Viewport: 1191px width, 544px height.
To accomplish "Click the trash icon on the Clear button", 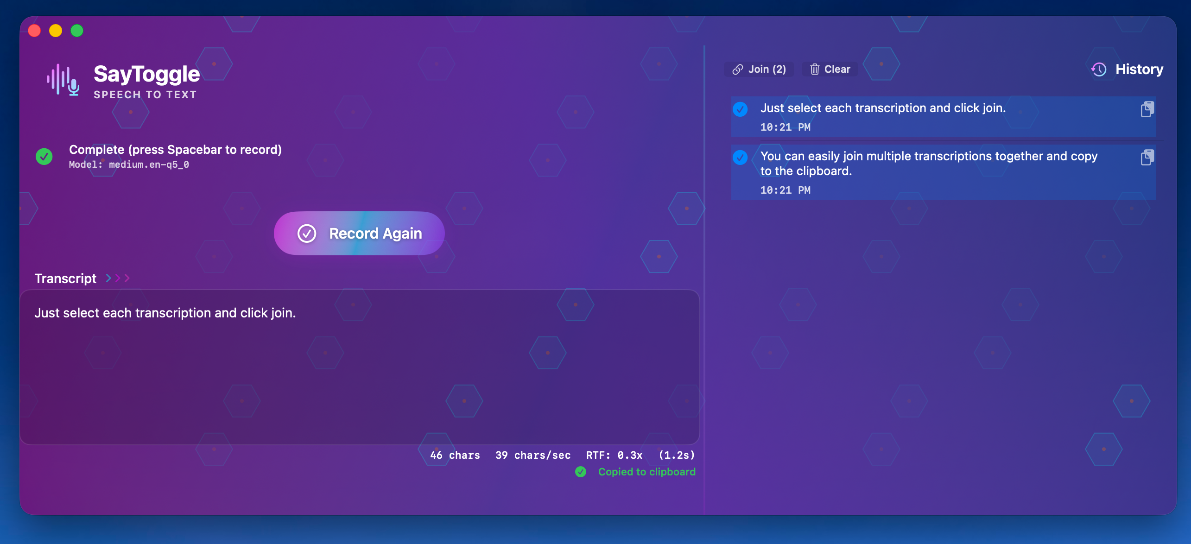I will click(x=814, y=69).
